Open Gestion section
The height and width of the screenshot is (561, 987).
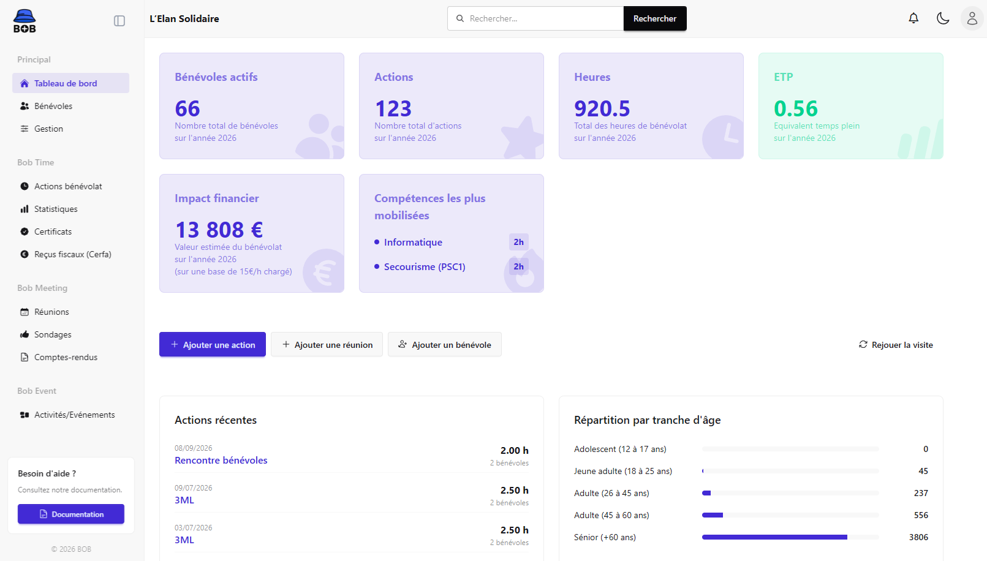coord(70,129)
